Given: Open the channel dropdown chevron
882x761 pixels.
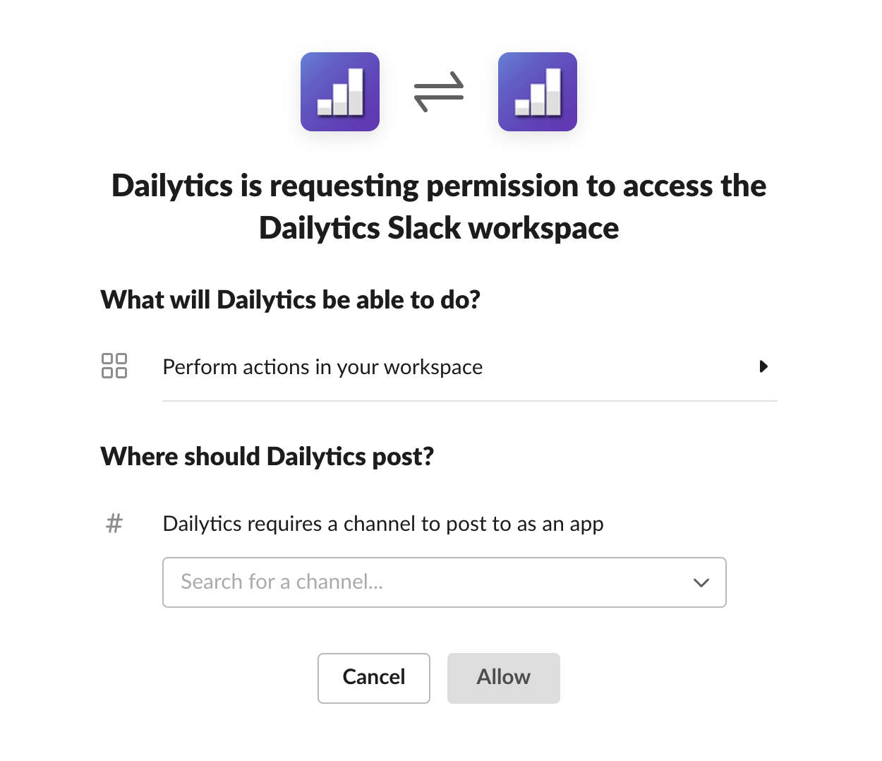Looking at the screenshot, I should click(x=701, y=582).
